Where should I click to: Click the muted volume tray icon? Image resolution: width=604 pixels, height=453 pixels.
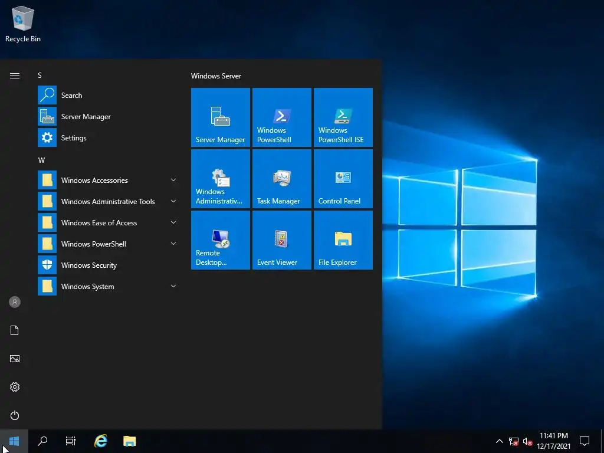click(528, 441)
